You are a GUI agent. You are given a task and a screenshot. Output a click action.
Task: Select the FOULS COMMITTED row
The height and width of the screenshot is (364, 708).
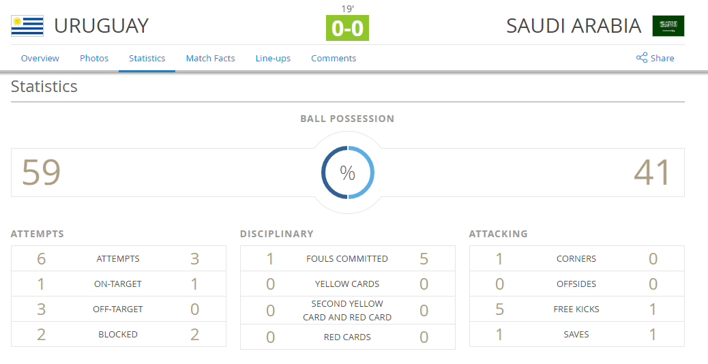348,258
